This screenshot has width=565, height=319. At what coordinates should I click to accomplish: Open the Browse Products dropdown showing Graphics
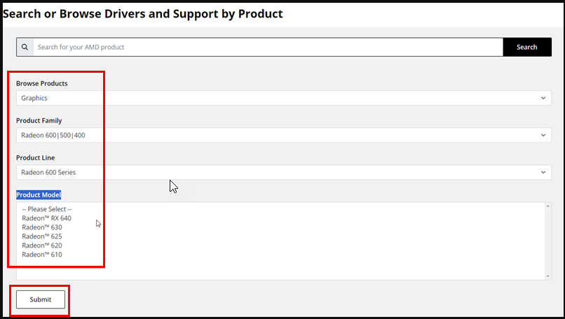tap(282, 98)
